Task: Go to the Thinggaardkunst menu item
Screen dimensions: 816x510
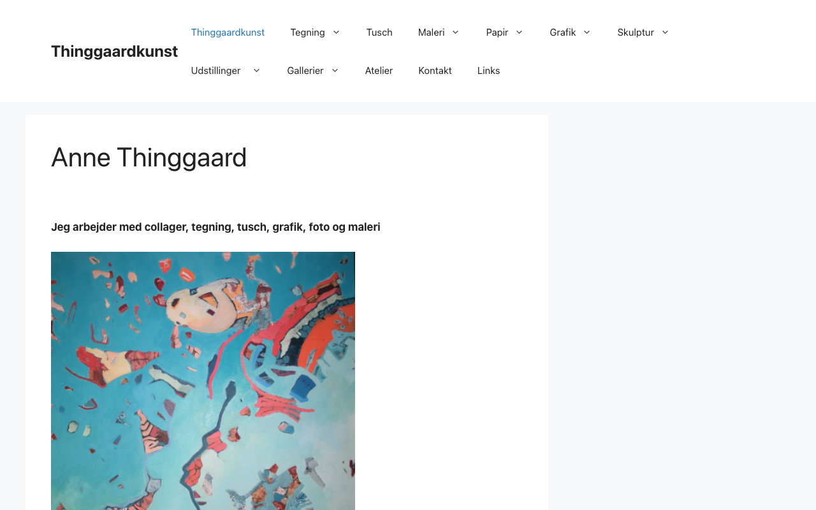Action: point(228,32)
